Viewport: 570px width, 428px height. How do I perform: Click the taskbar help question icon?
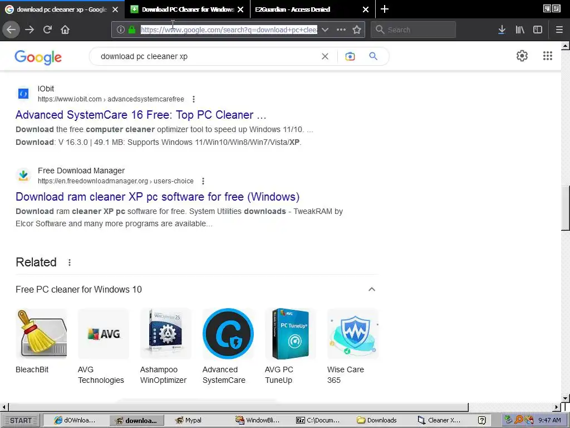(x=481, y=420)
